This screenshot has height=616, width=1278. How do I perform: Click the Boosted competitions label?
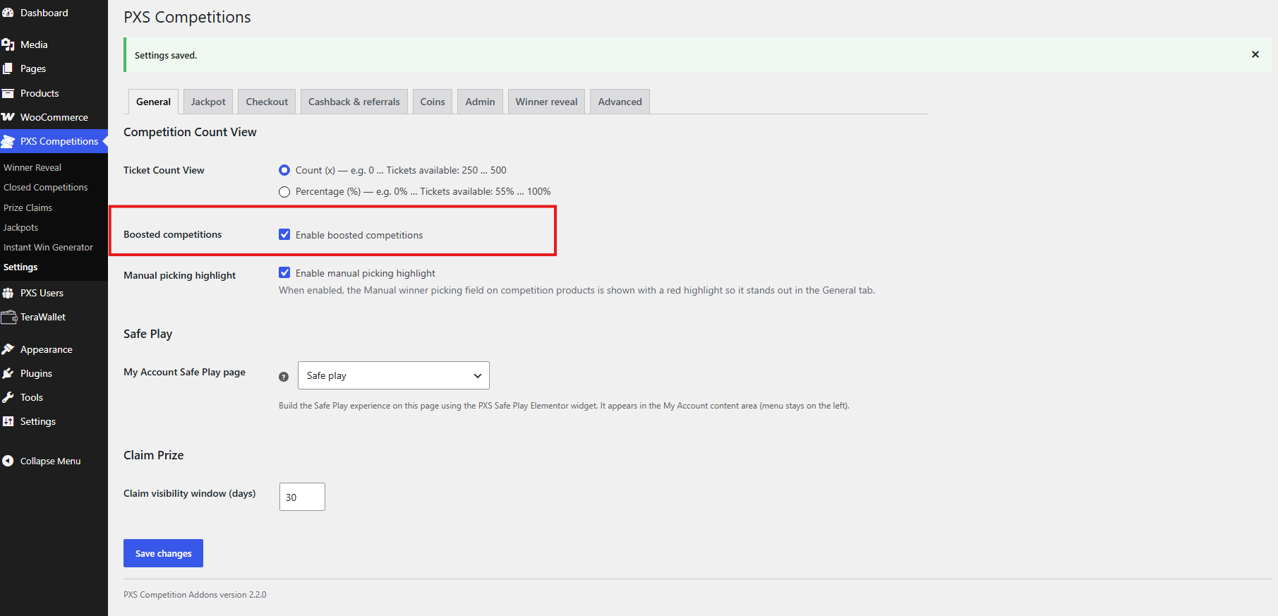(x=172, y=234)
